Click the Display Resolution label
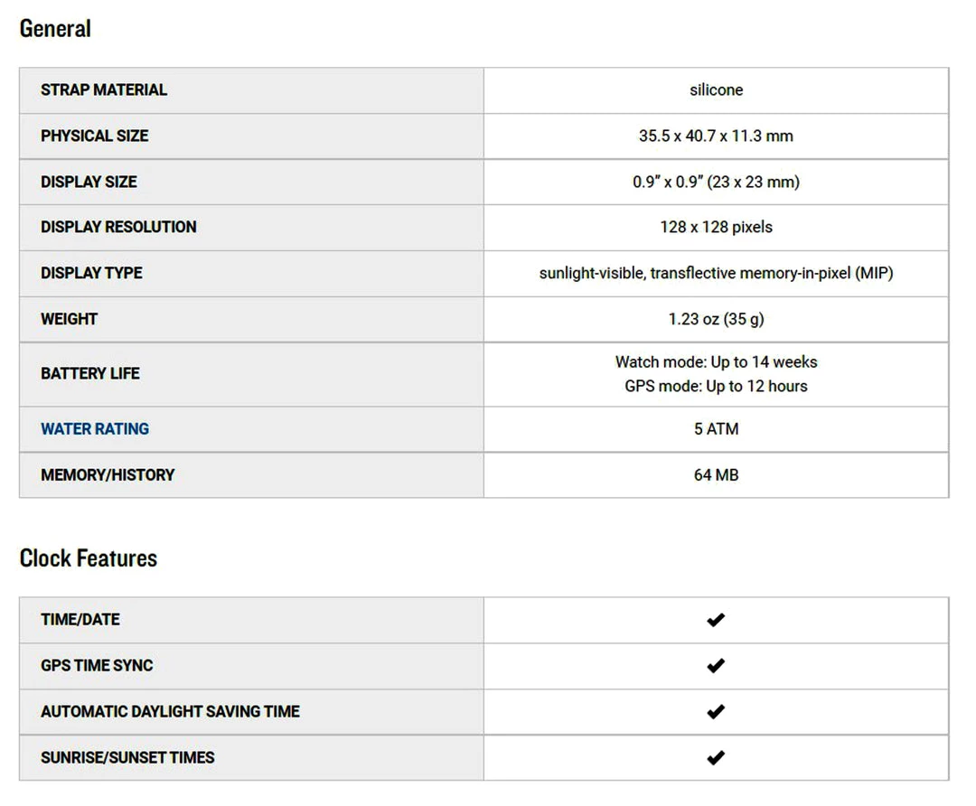Viewport: 976px width, 806px height. click(x=118, y=228)
